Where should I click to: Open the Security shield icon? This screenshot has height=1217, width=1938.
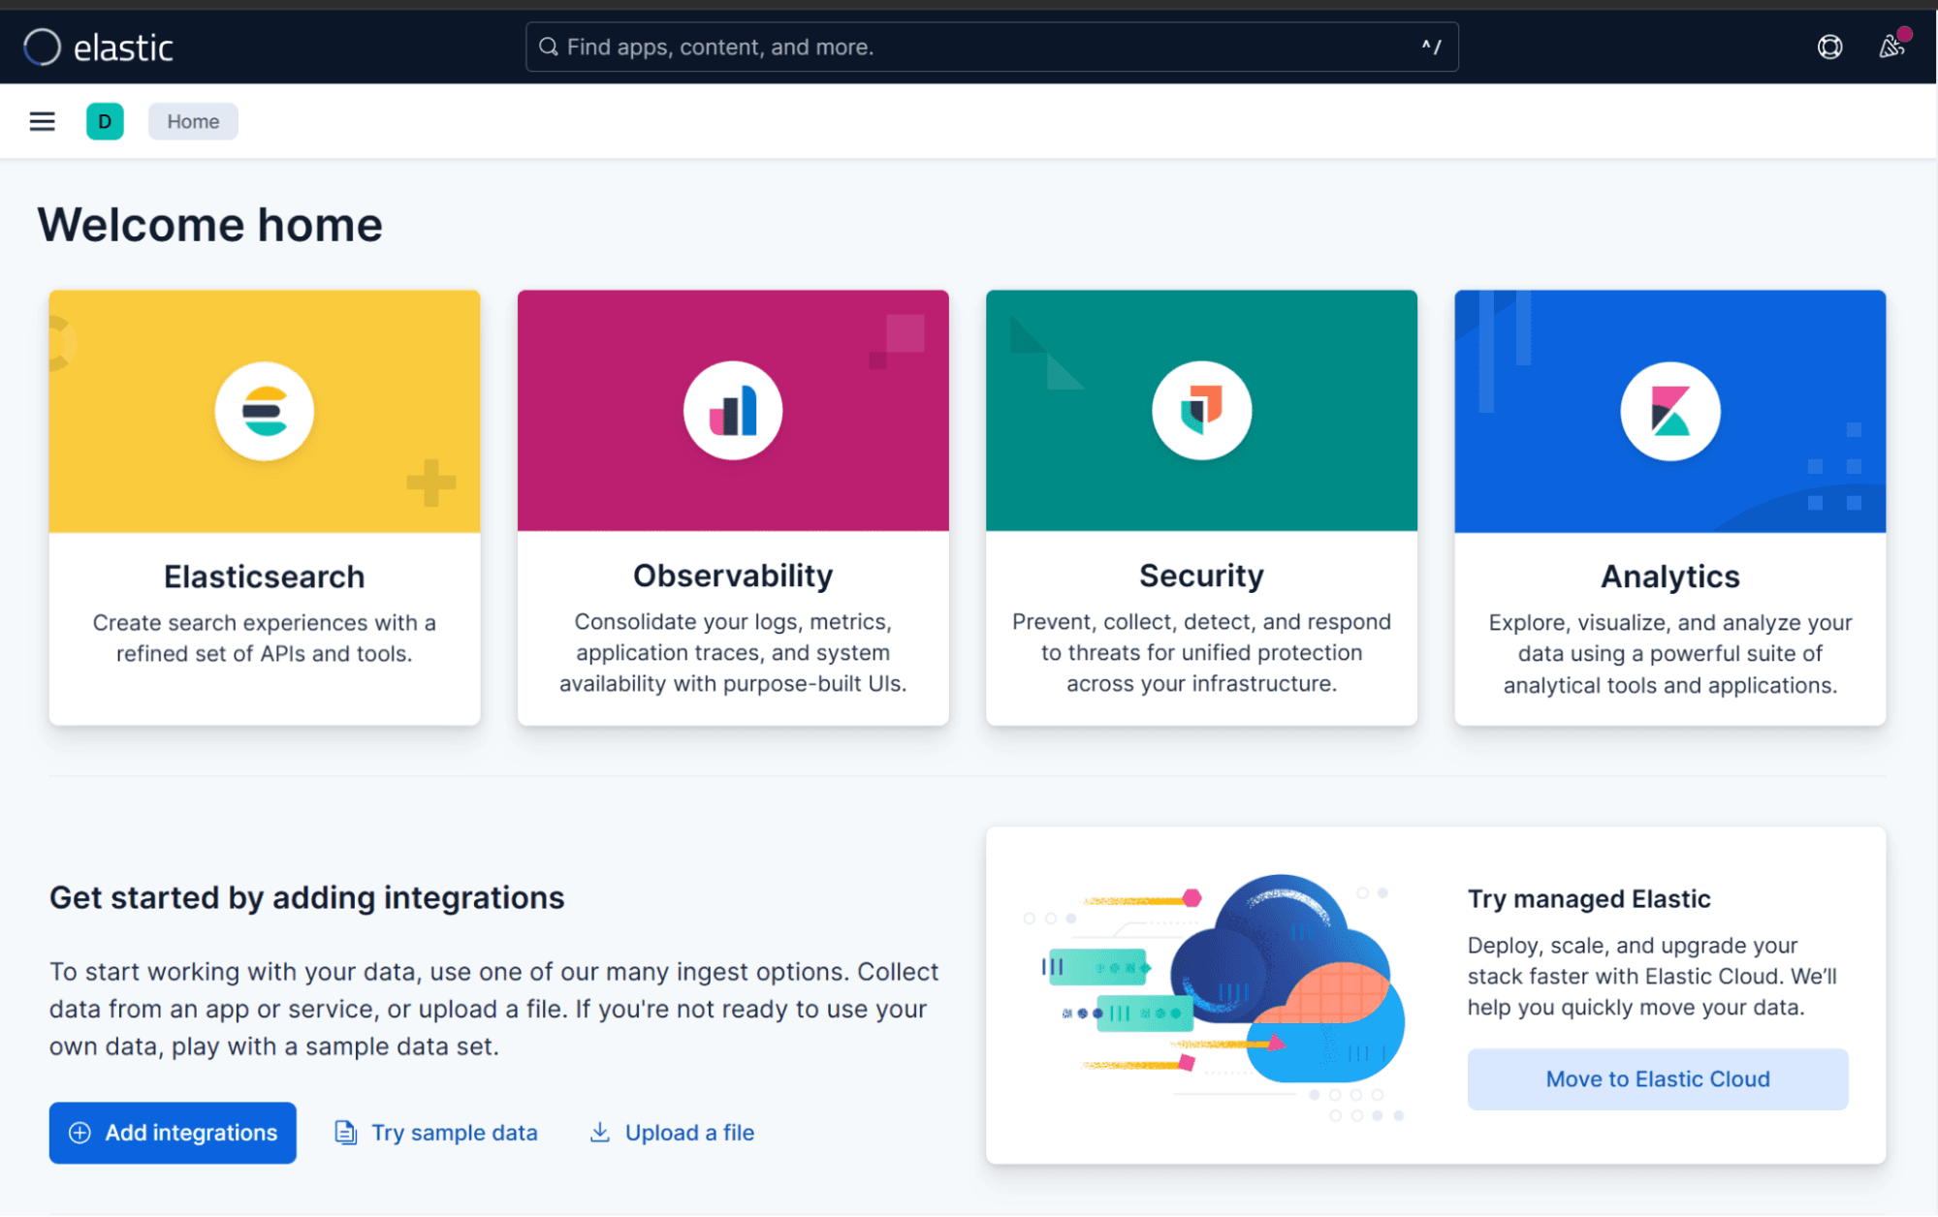(1200, 410)
